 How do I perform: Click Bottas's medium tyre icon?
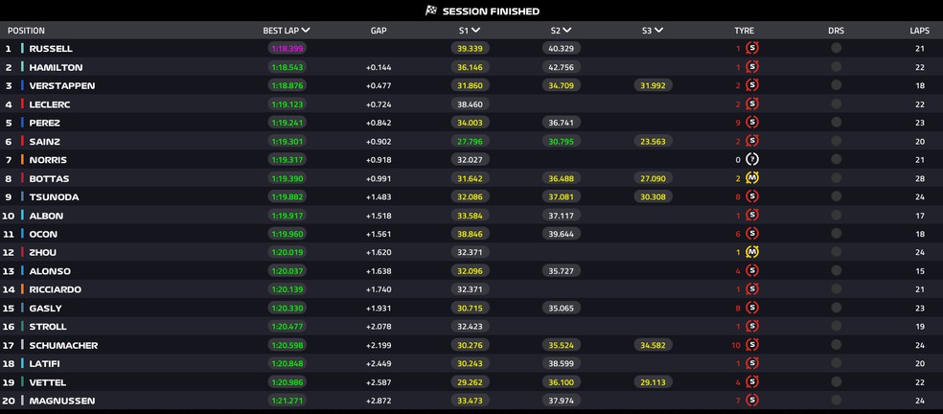click(x=751, y=178)
